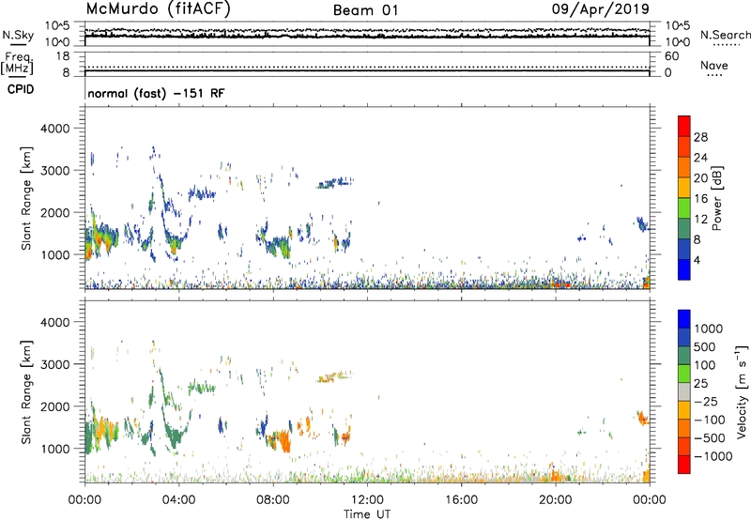Screen dimensions: 751x520
Task: Click the 12 dB power scale label
Action: 700,220
